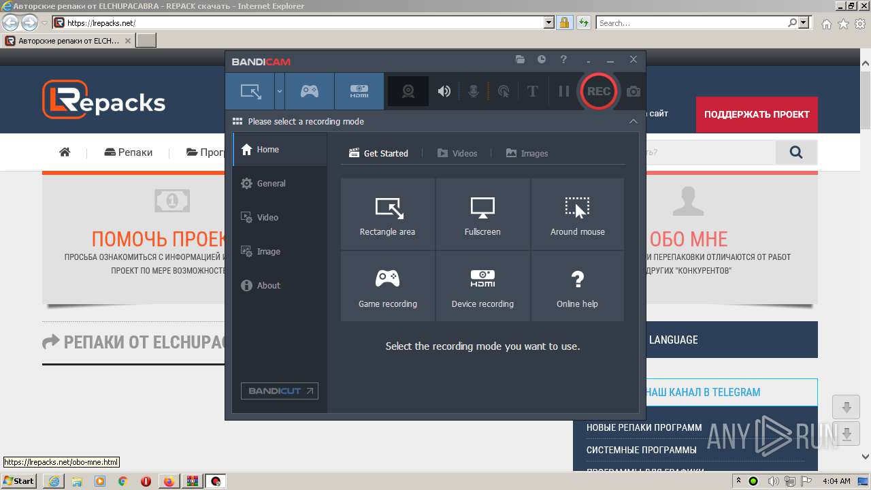Go back in Internet Explorer
Viewport: 871px width, 490px height.
click(x=11, y=22)
